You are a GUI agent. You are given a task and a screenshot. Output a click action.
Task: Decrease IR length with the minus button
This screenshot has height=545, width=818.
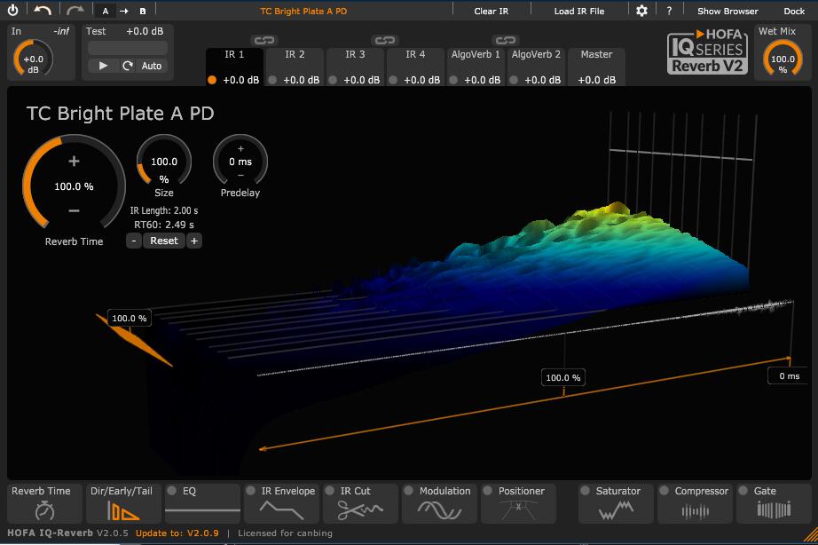tap(134, 241)
